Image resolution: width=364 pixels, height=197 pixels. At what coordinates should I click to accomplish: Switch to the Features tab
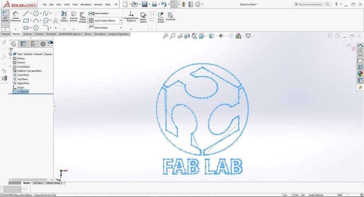(5, 34)
